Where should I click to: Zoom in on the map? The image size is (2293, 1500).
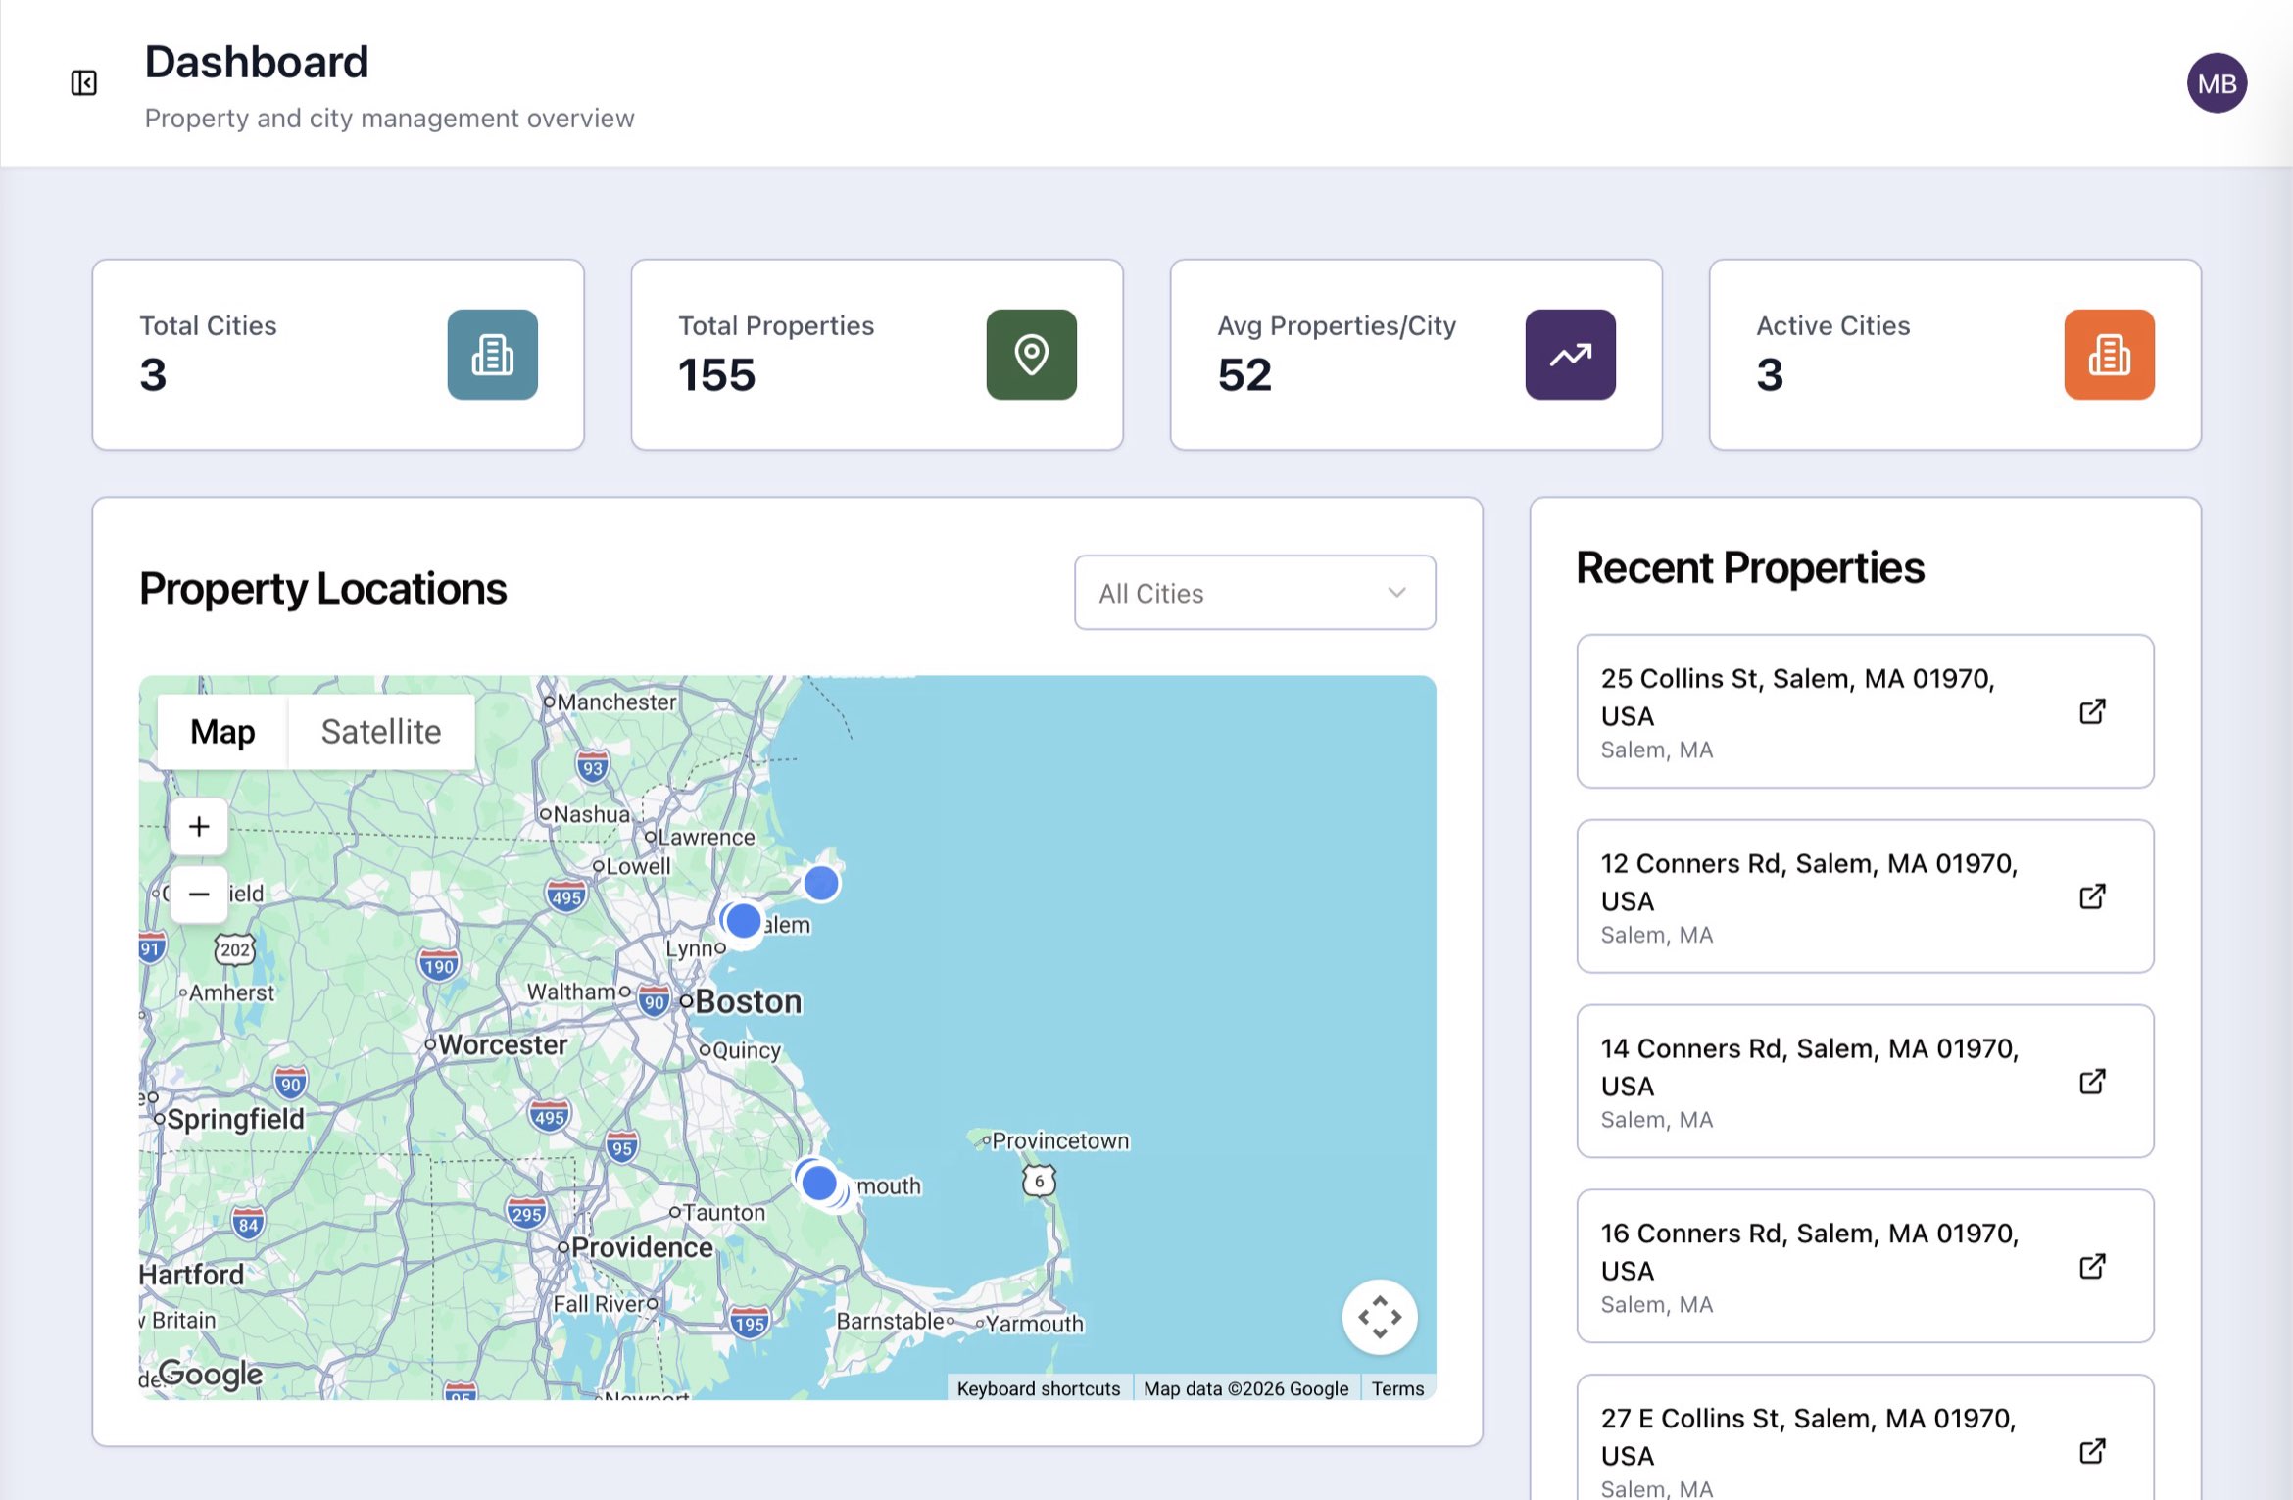pyautogui.click(x=199, y=827)
